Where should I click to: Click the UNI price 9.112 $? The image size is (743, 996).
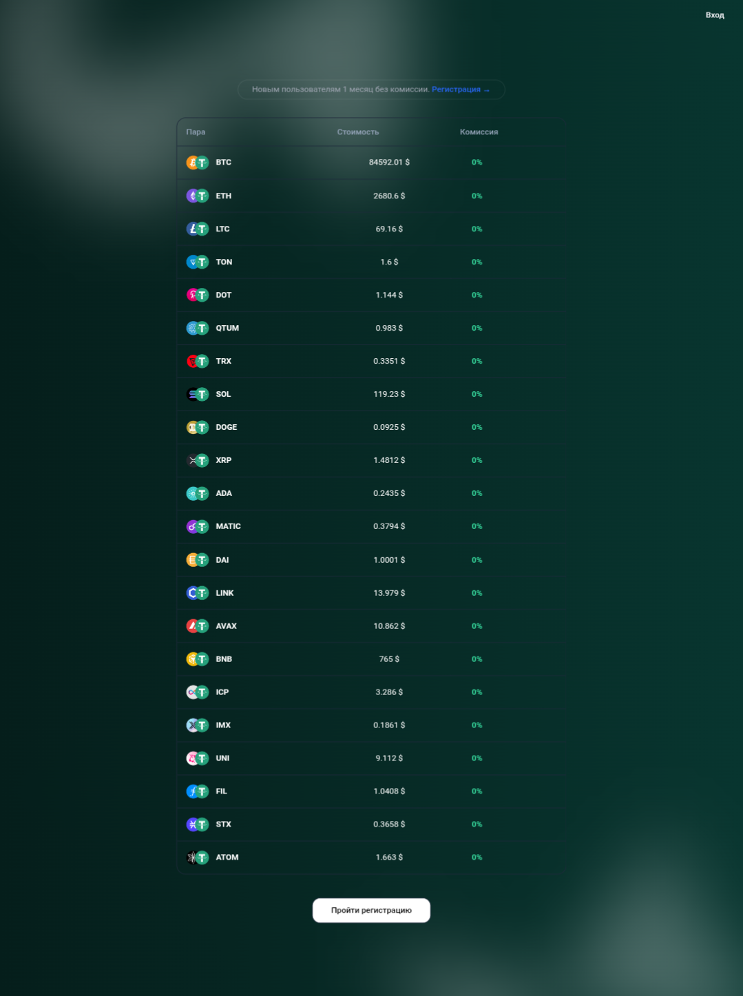click(x=389, y=758)
